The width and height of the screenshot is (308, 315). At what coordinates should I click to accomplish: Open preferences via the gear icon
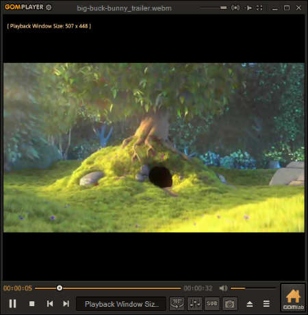pyautogui.click(x=49, y=8)
